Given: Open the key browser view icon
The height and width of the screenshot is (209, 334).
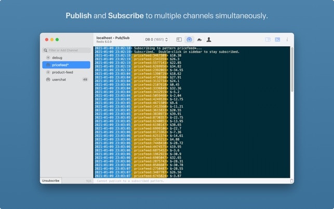Looking at the screenshot, I should (179, 40).
